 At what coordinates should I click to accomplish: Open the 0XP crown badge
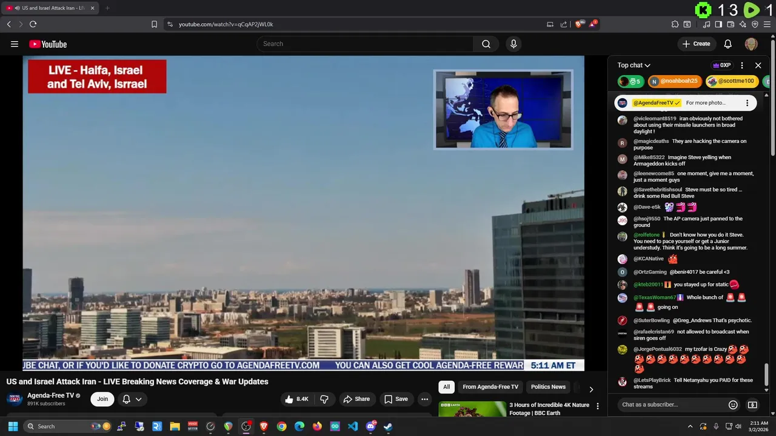click(x=721, y=65)
